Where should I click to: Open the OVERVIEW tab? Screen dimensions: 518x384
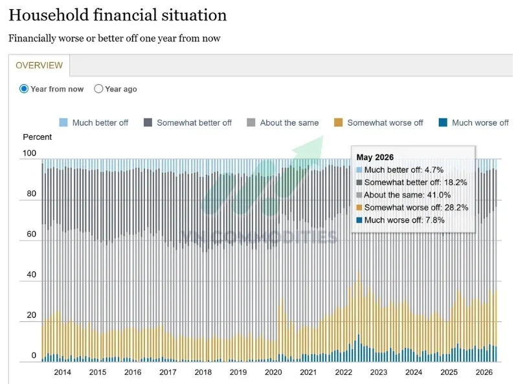point(39,65)
